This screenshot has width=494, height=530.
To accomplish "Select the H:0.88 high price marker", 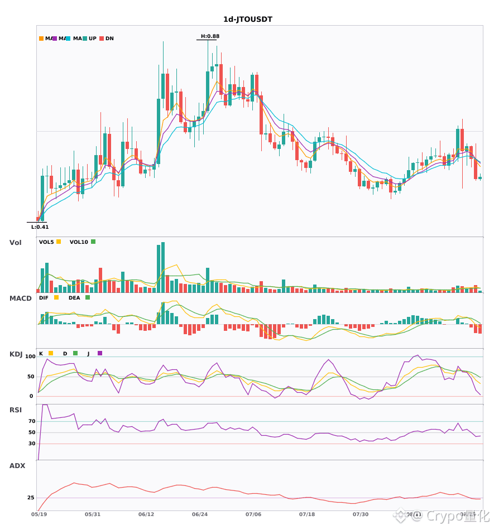I will pos(210,36).
